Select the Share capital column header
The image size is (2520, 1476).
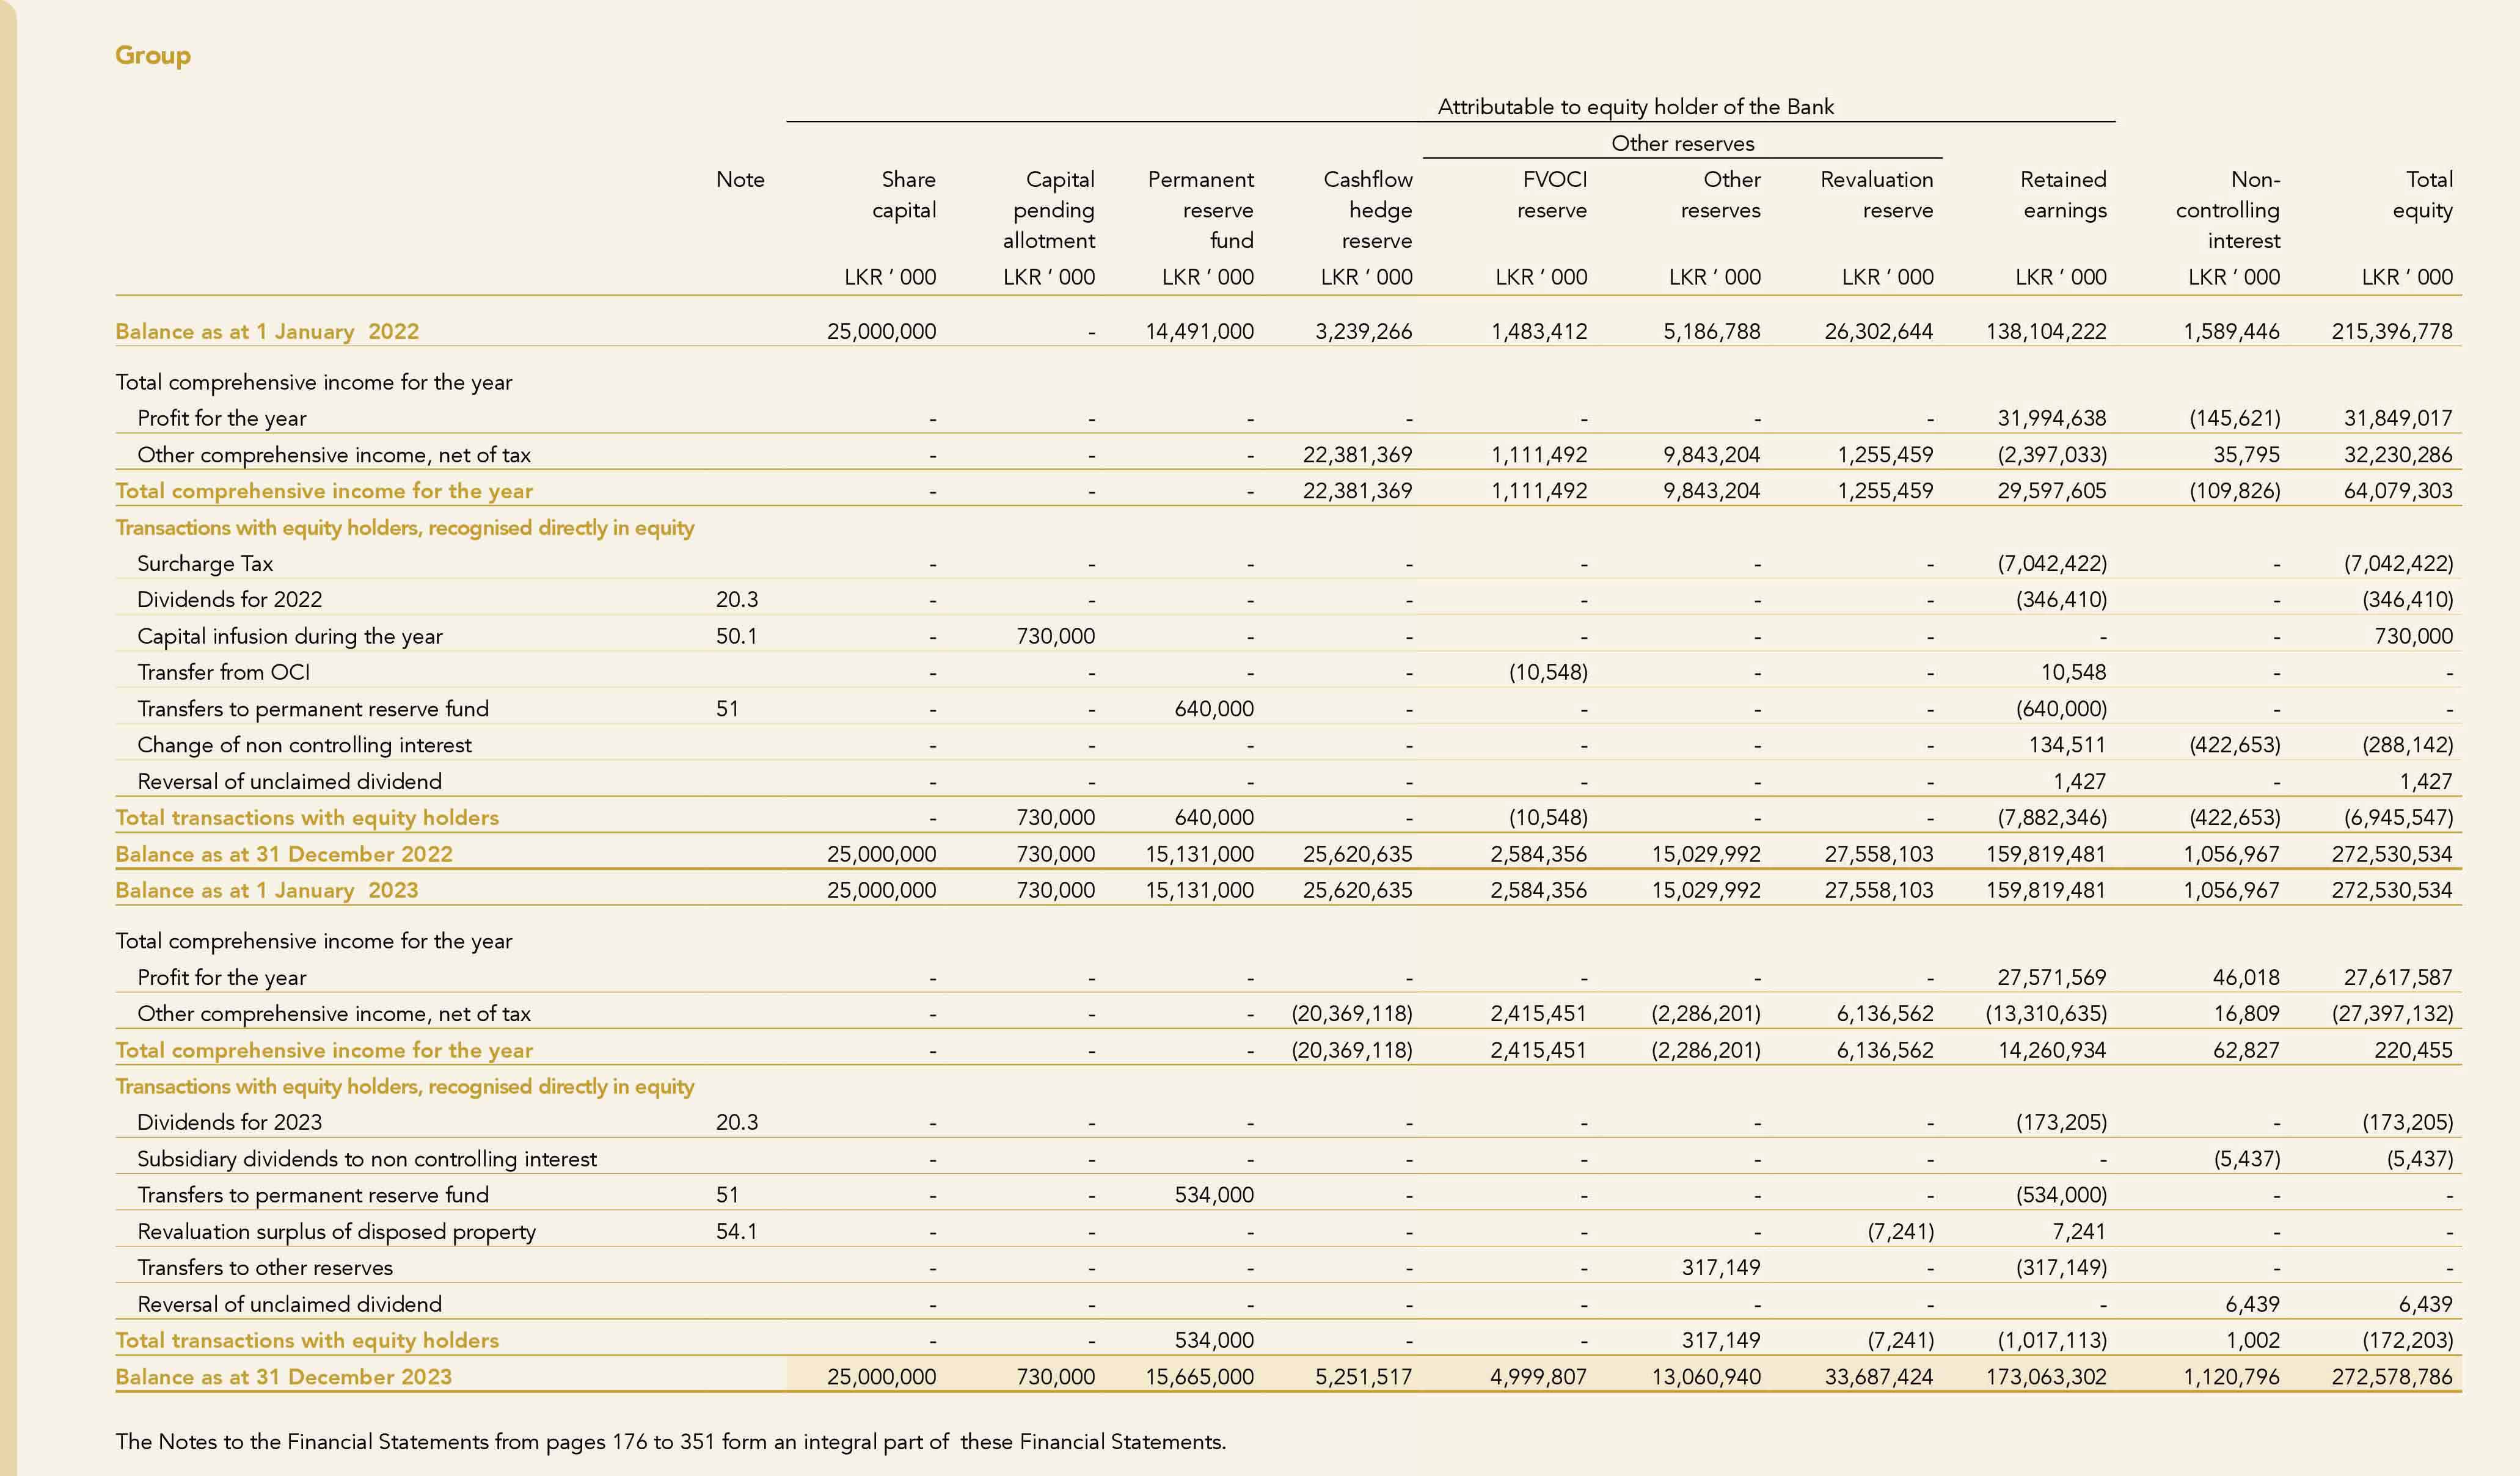[905, 195]
